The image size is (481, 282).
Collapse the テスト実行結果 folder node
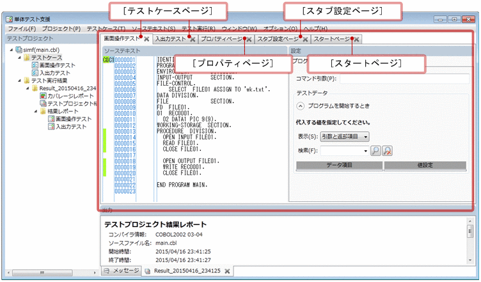coord(19,81)
